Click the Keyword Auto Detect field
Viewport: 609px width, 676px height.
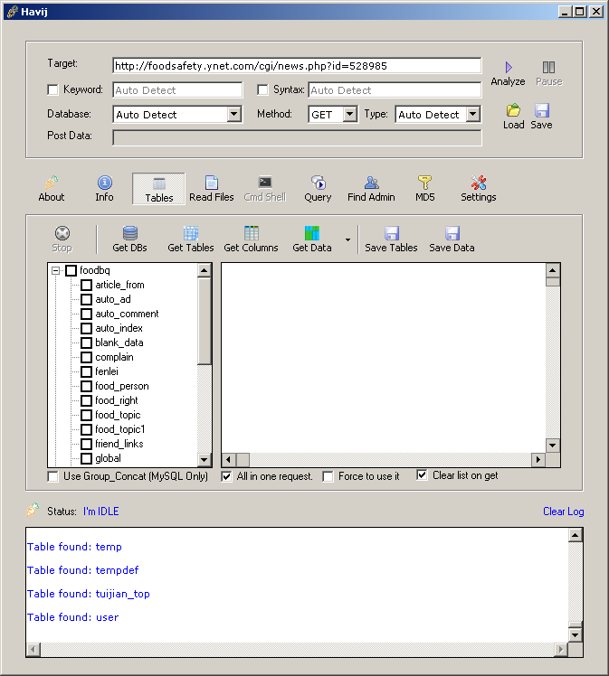click(177, 90)
